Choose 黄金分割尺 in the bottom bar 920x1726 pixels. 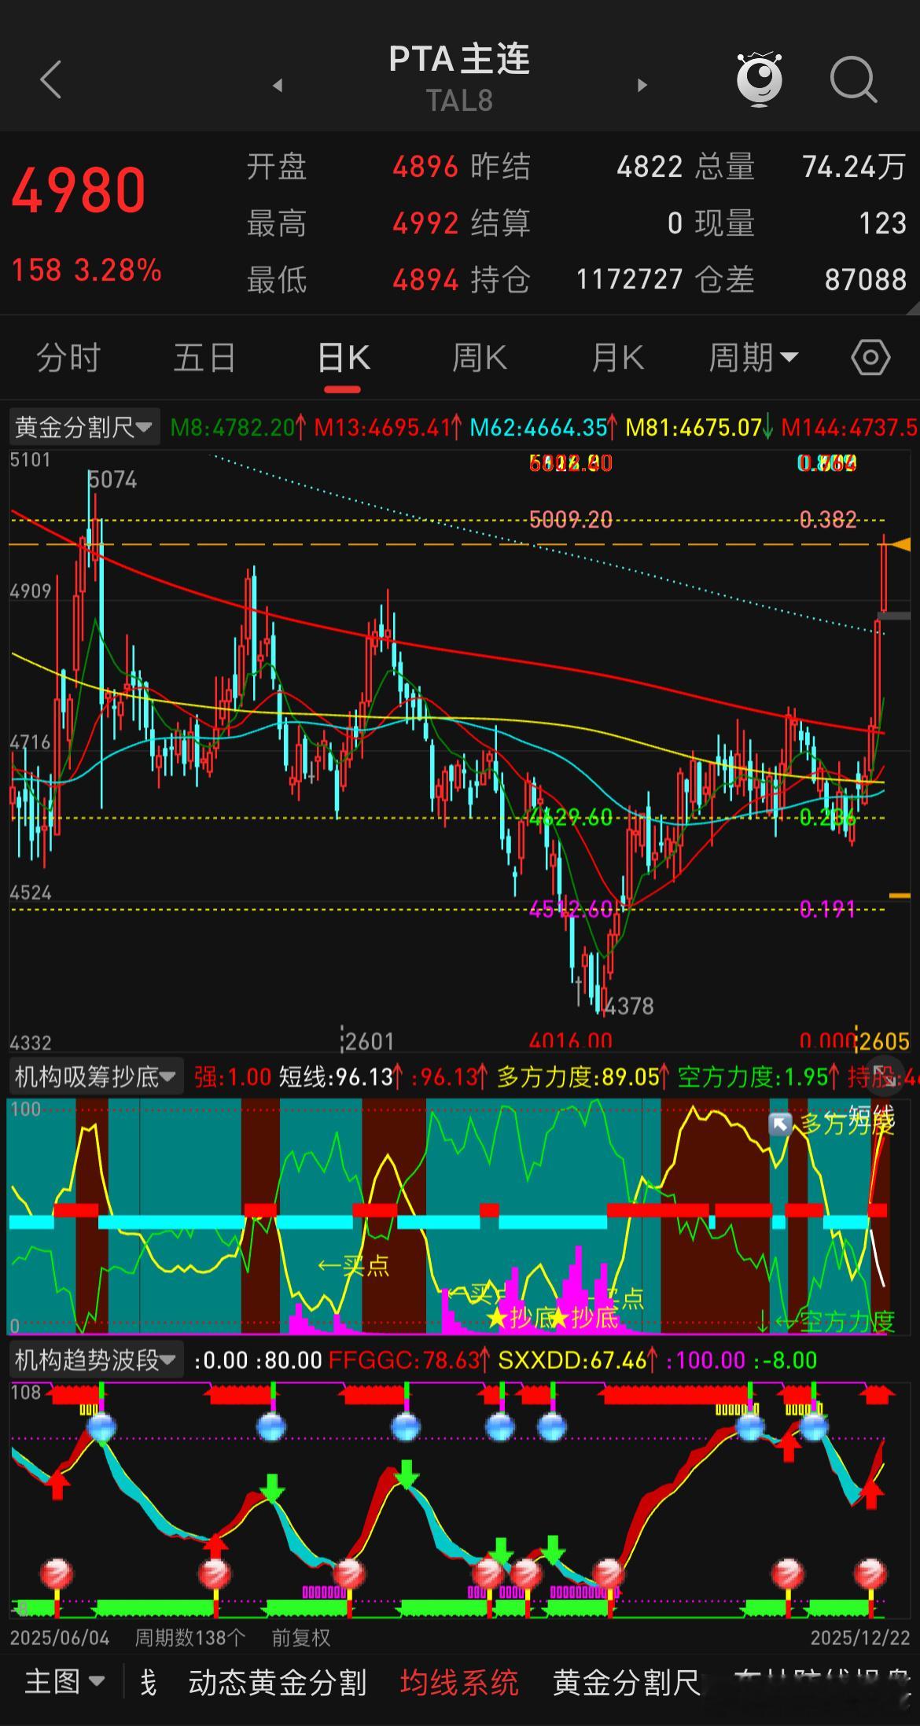627,1682
